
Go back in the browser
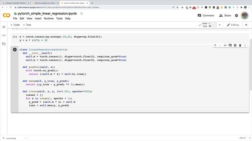coord(3,7)
